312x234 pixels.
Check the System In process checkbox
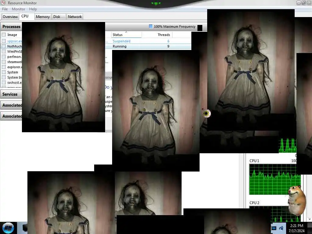click(4, 77)
